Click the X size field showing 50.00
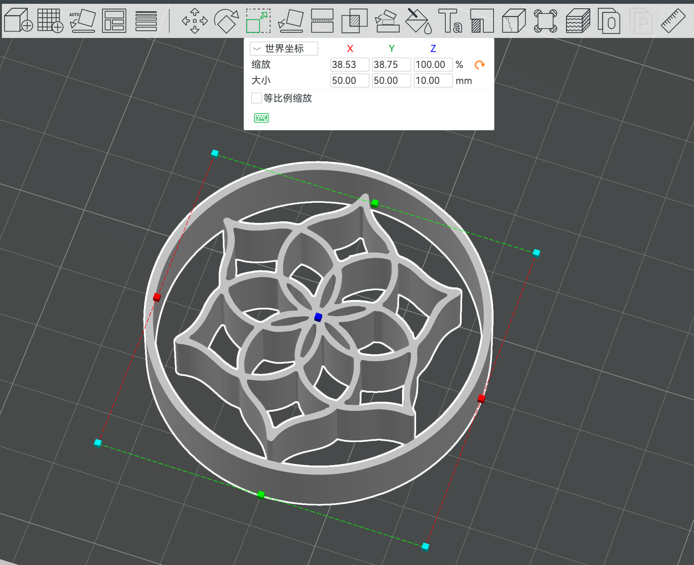 [x=350, y=80]
